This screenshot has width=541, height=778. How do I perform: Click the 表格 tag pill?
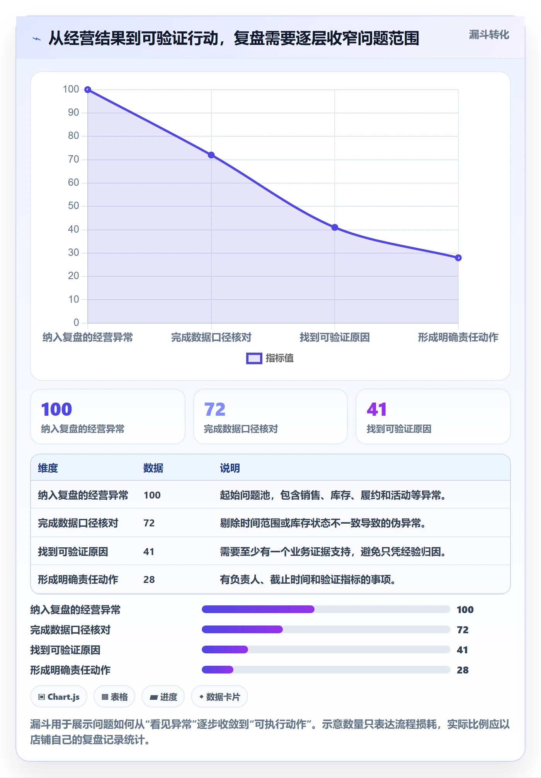[114, 697]
